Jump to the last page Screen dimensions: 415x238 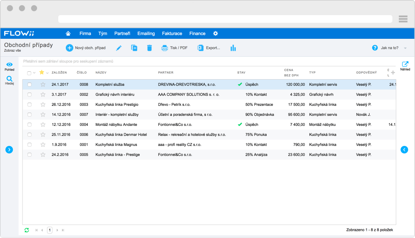click(x=63, y=230)
